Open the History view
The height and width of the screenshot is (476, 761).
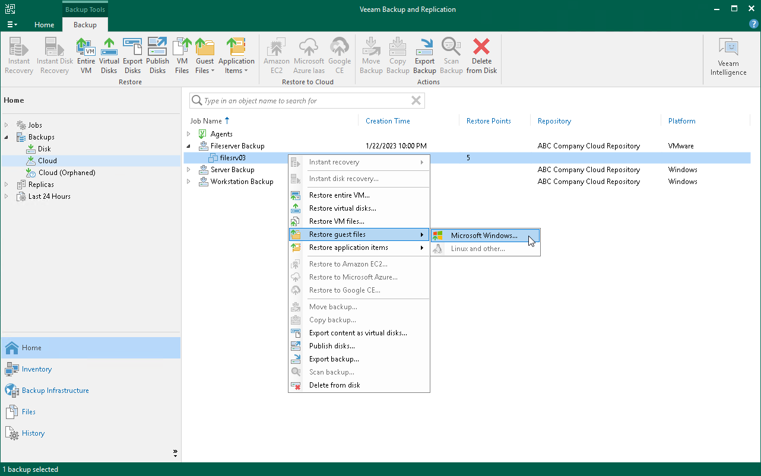coord(90,433)
